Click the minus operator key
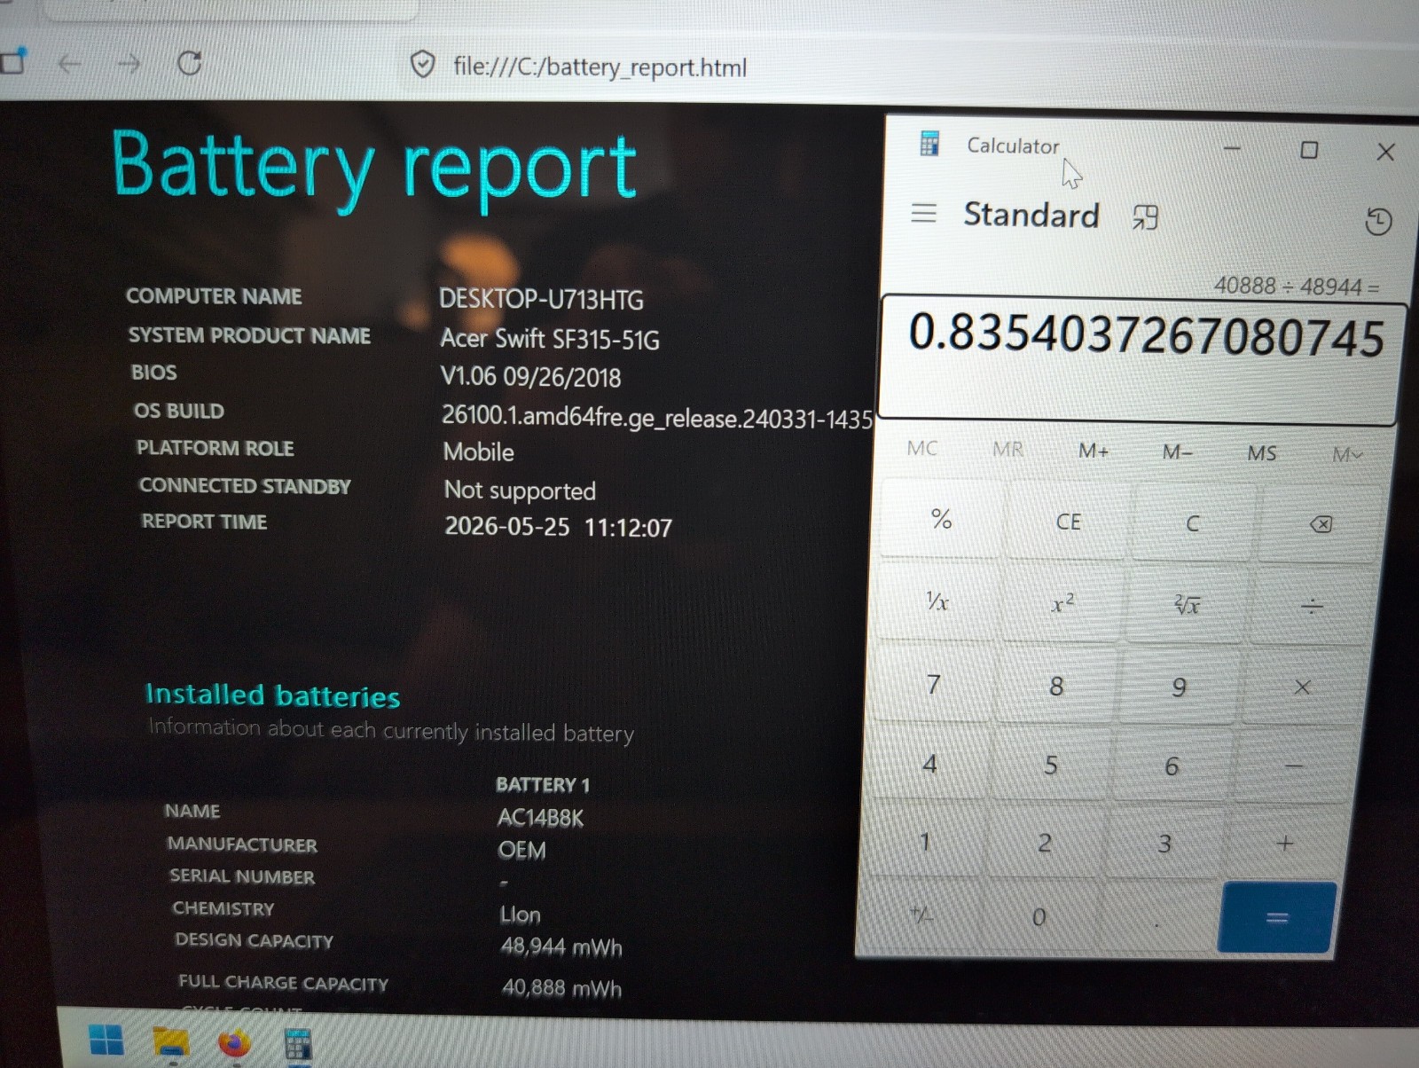 1294,766
